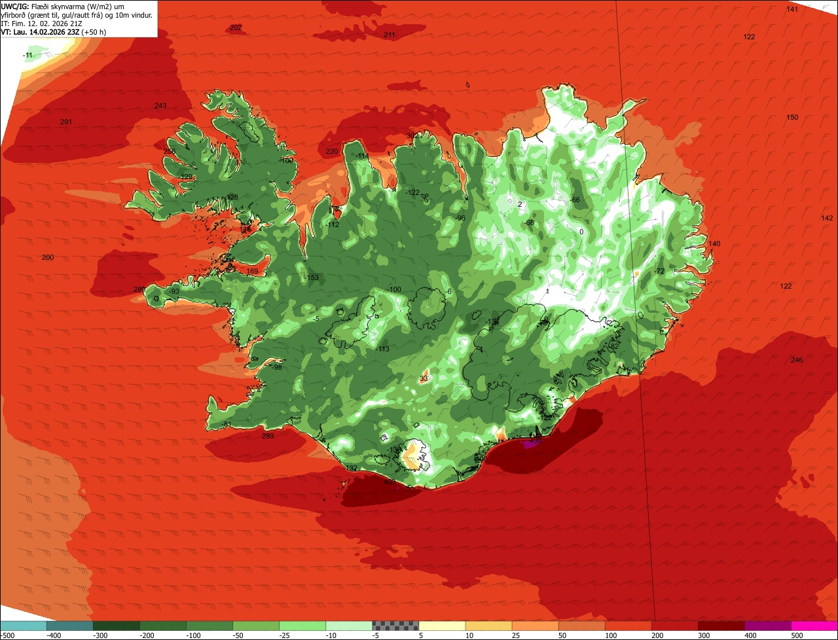Click the land value -98
This screenshot has height=640, width=838.
[x=277, y=367]
